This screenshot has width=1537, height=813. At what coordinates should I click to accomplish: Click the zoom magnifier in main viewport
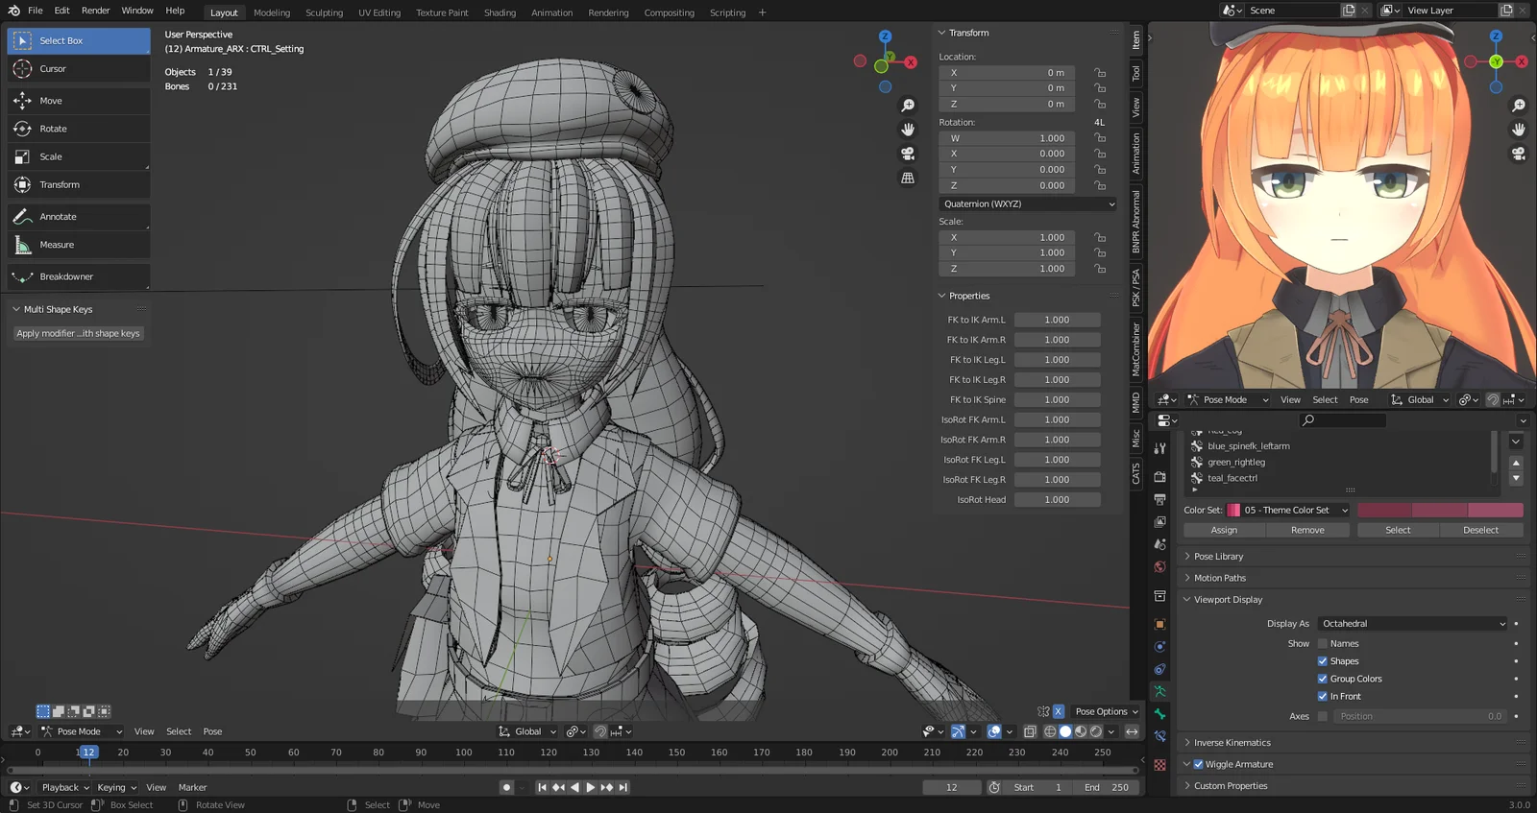[908, 106]
